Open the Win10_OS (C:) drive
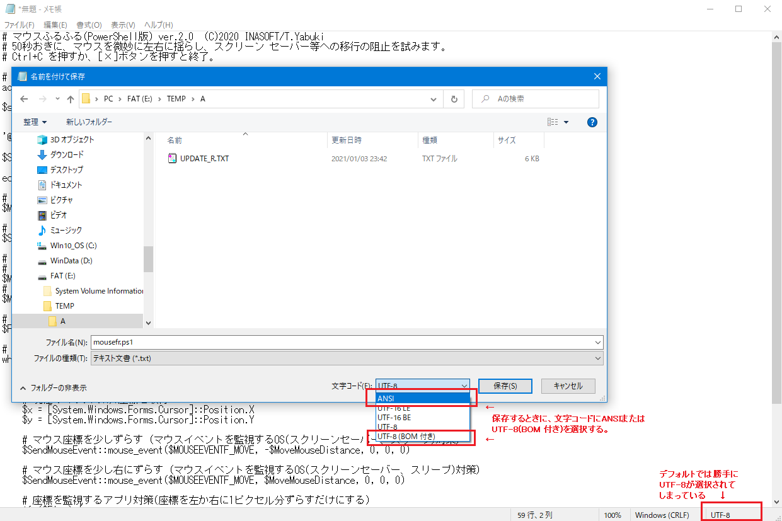782x521 pixels. (73, 245)
